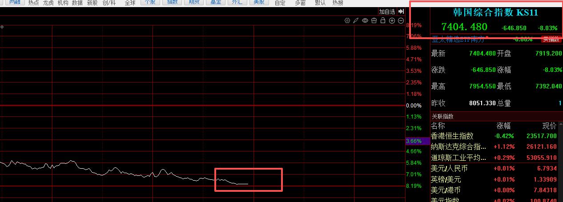Click the 关联指数 panel header
Screen dimensions: 563x202
tap(442, 116)
